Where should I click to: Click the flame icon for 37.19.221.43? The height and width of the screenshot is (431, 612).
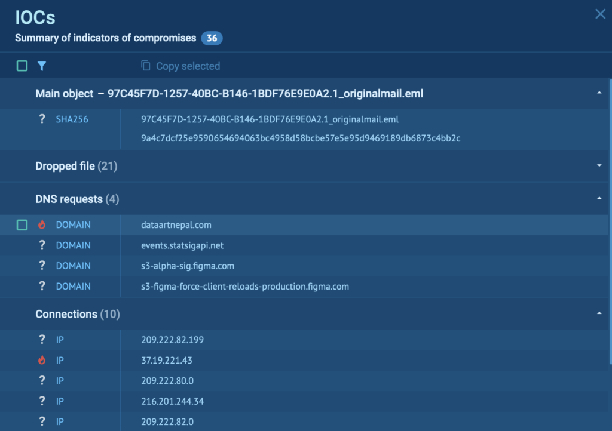[42, 360]
